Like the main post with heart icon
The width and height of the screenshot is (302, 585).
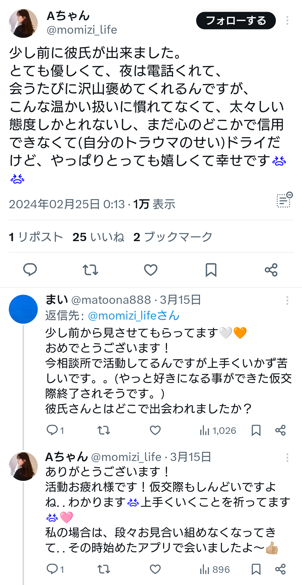[x=151, y=270]
